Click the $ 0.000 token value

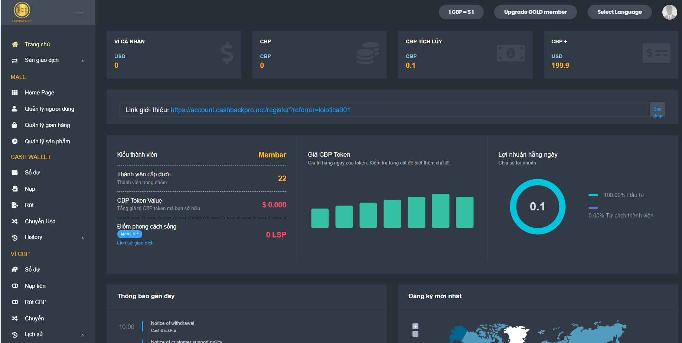tap(274, 205)
